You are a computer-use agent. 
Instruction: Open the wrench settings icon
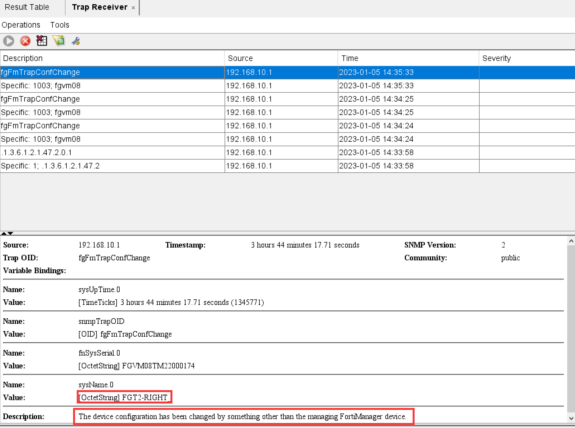[76, 41]
